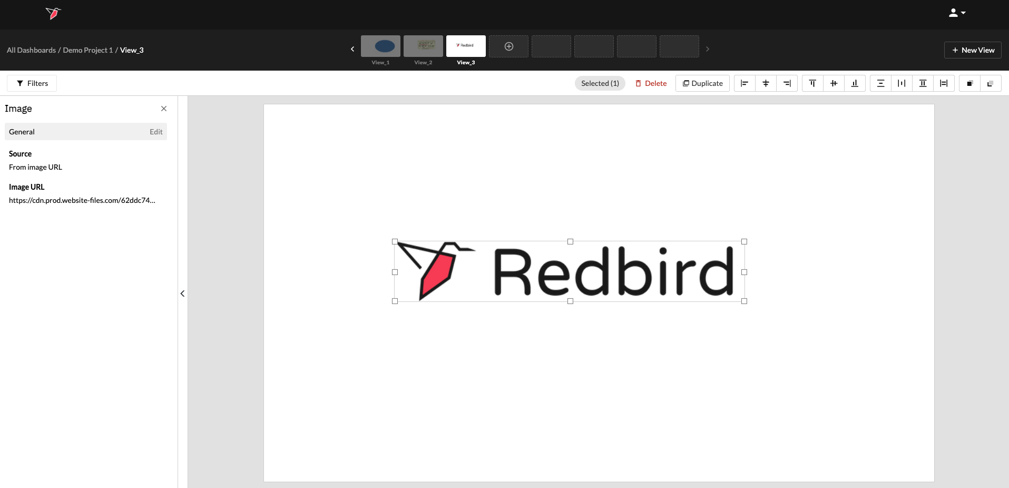This screenshot has height=488, width=1009.
Task: Click the New View button
Action: [x=973, y=50]
